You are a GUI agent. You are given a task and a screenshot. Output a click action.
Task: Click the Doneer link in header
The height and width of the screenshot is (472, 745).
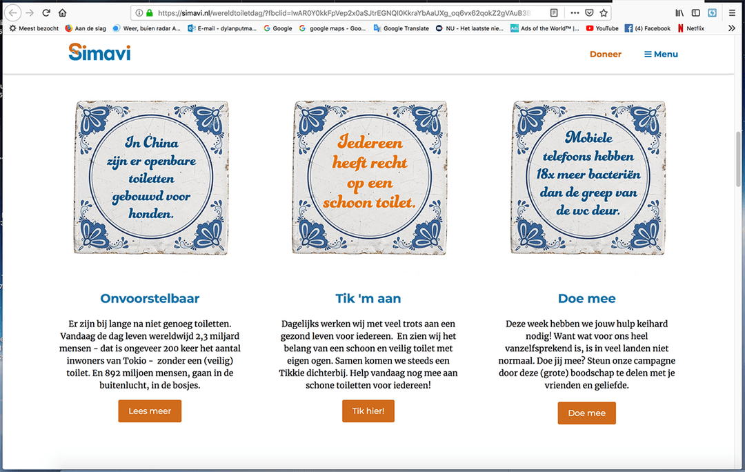(x=605, y=54)
